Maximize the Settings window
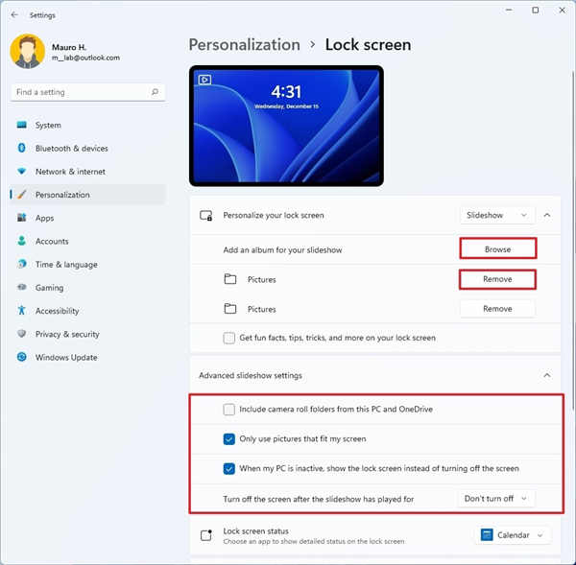This screenshot has height=565, width=576. pos(536,11)
